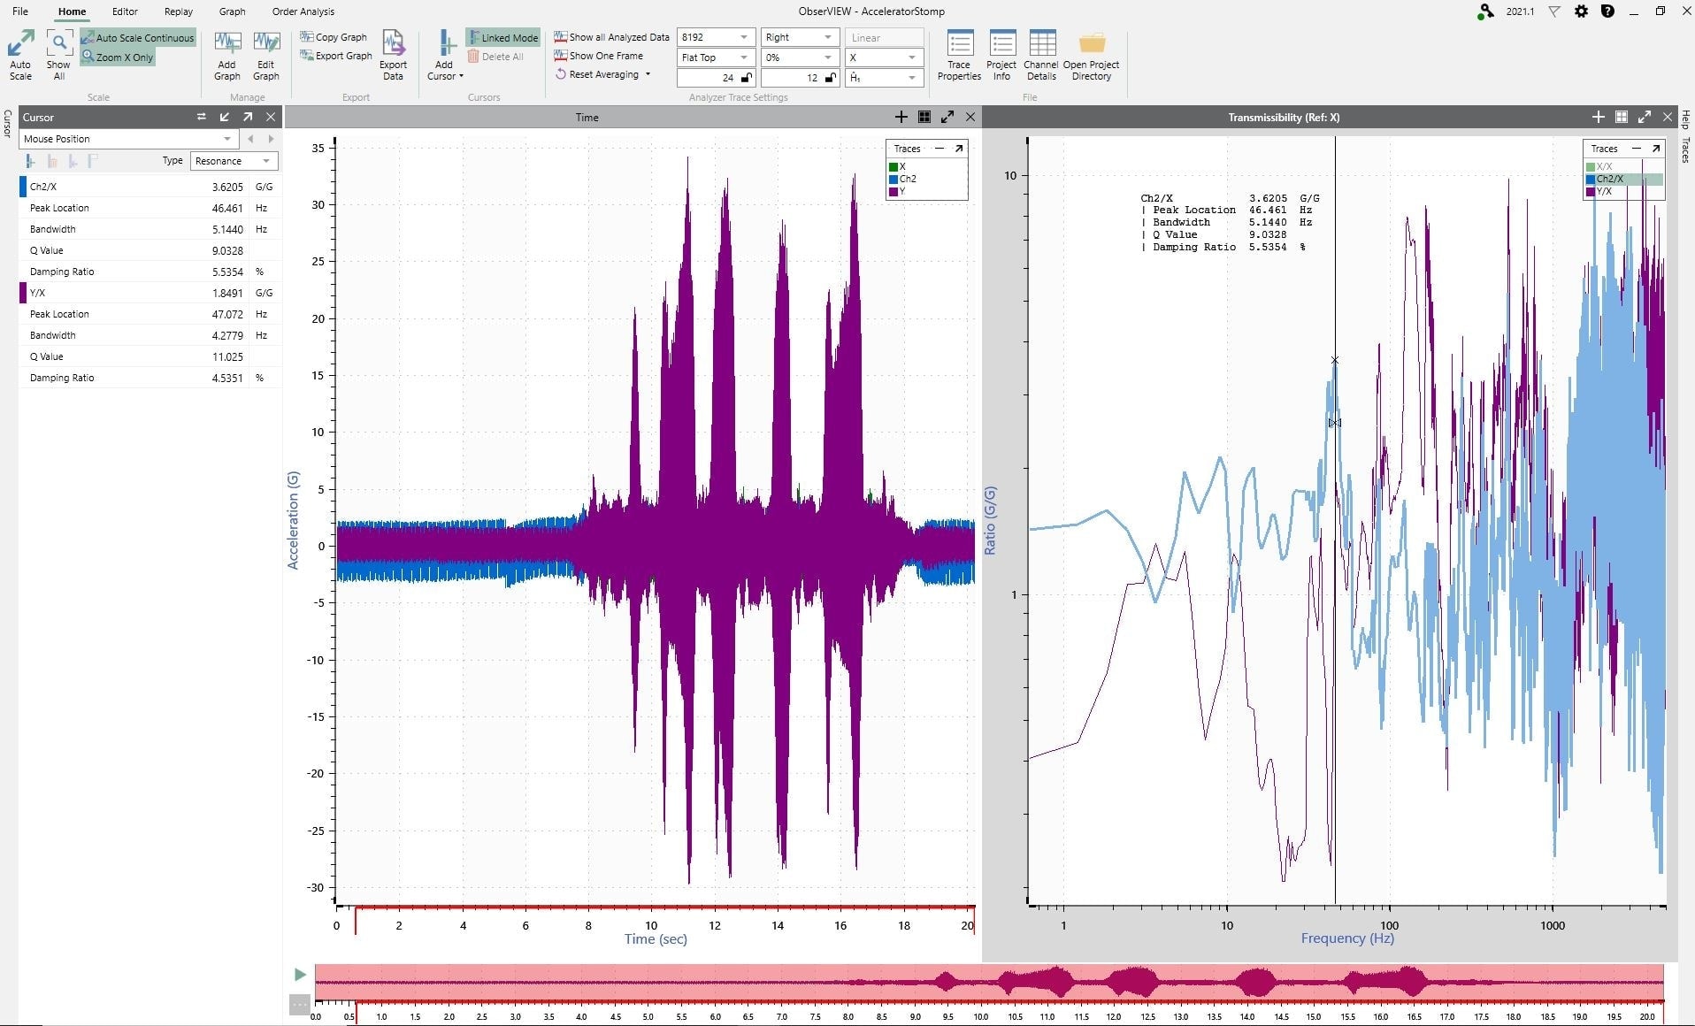Switch to the Home tab
The width and height of the screenshot is (1695, 1026).
72,11
